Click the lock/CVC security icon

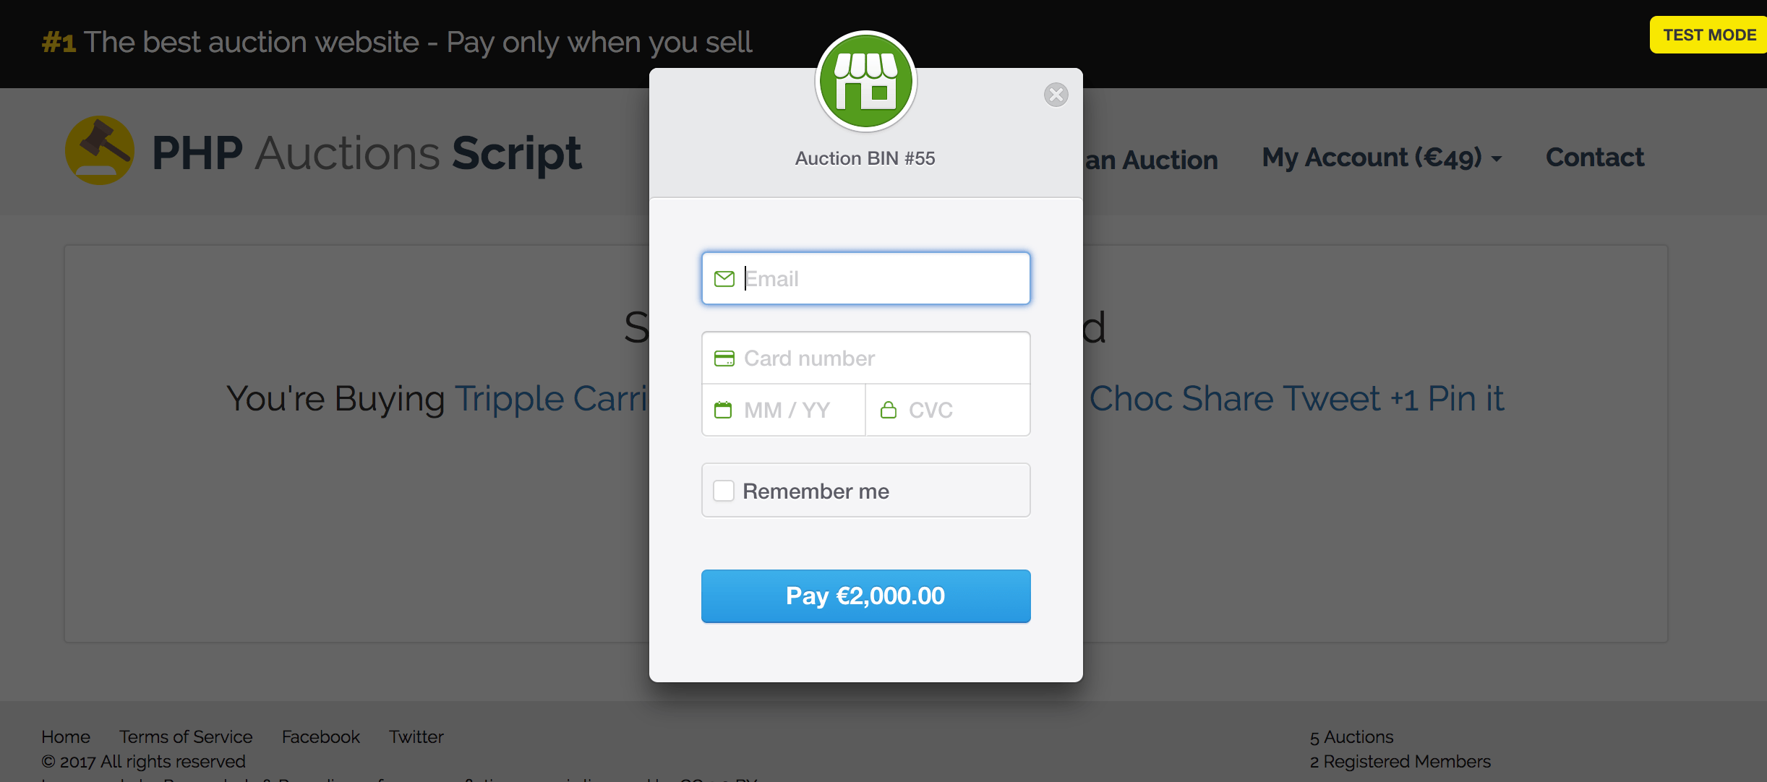[x=889, y=409]
